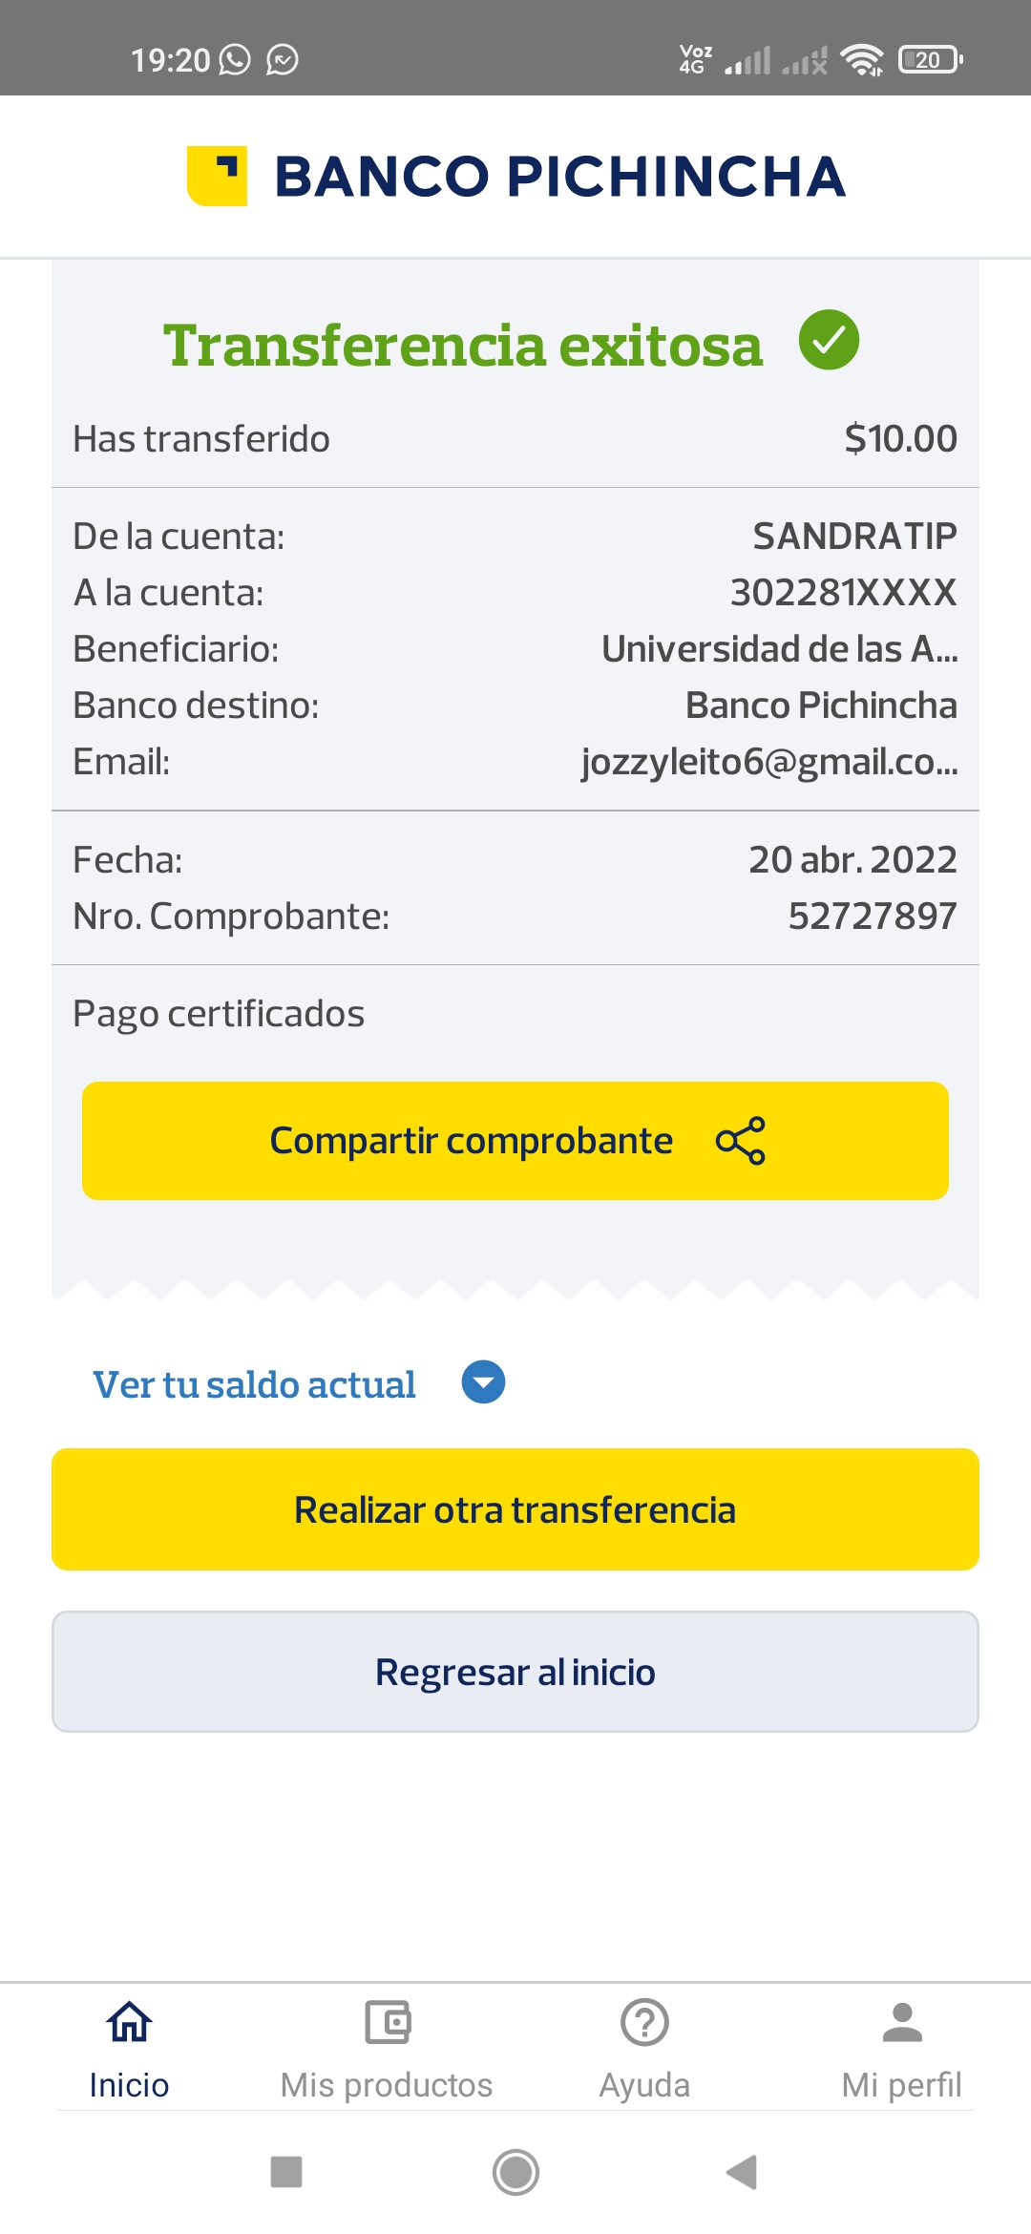
Task: Switch to the Ayuda tab
Action: (x=644, y=2084)
